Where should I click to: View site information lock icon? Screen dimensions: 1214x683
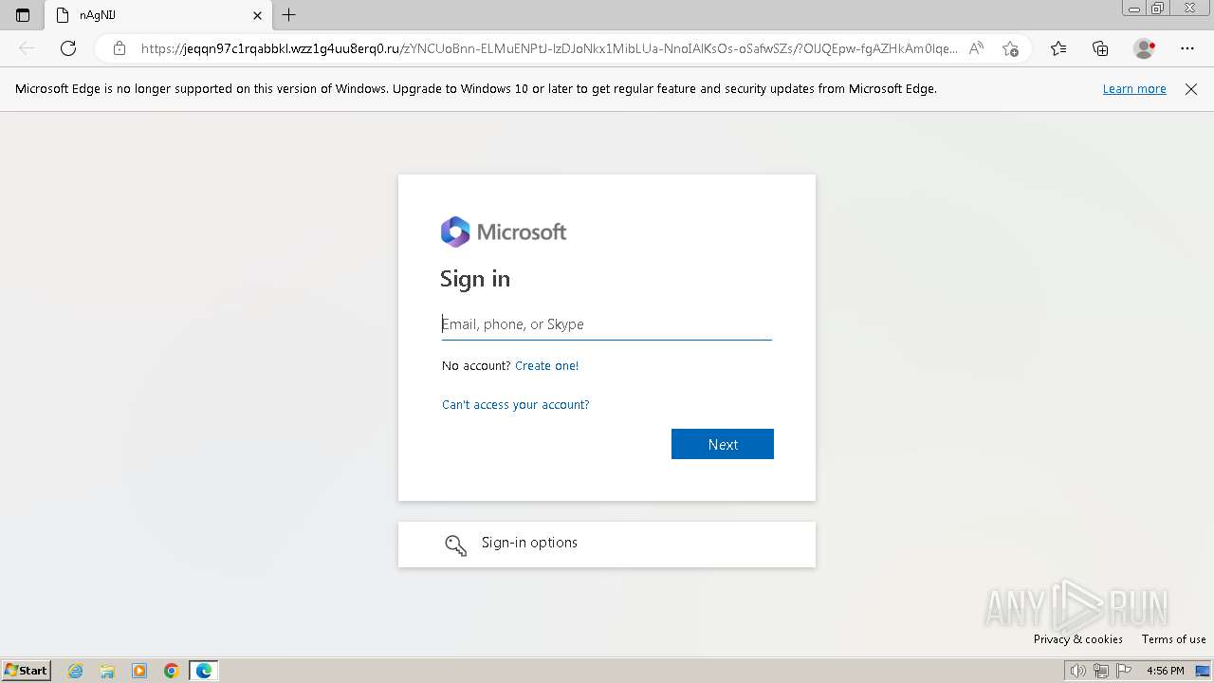click(x=120, y=48)
